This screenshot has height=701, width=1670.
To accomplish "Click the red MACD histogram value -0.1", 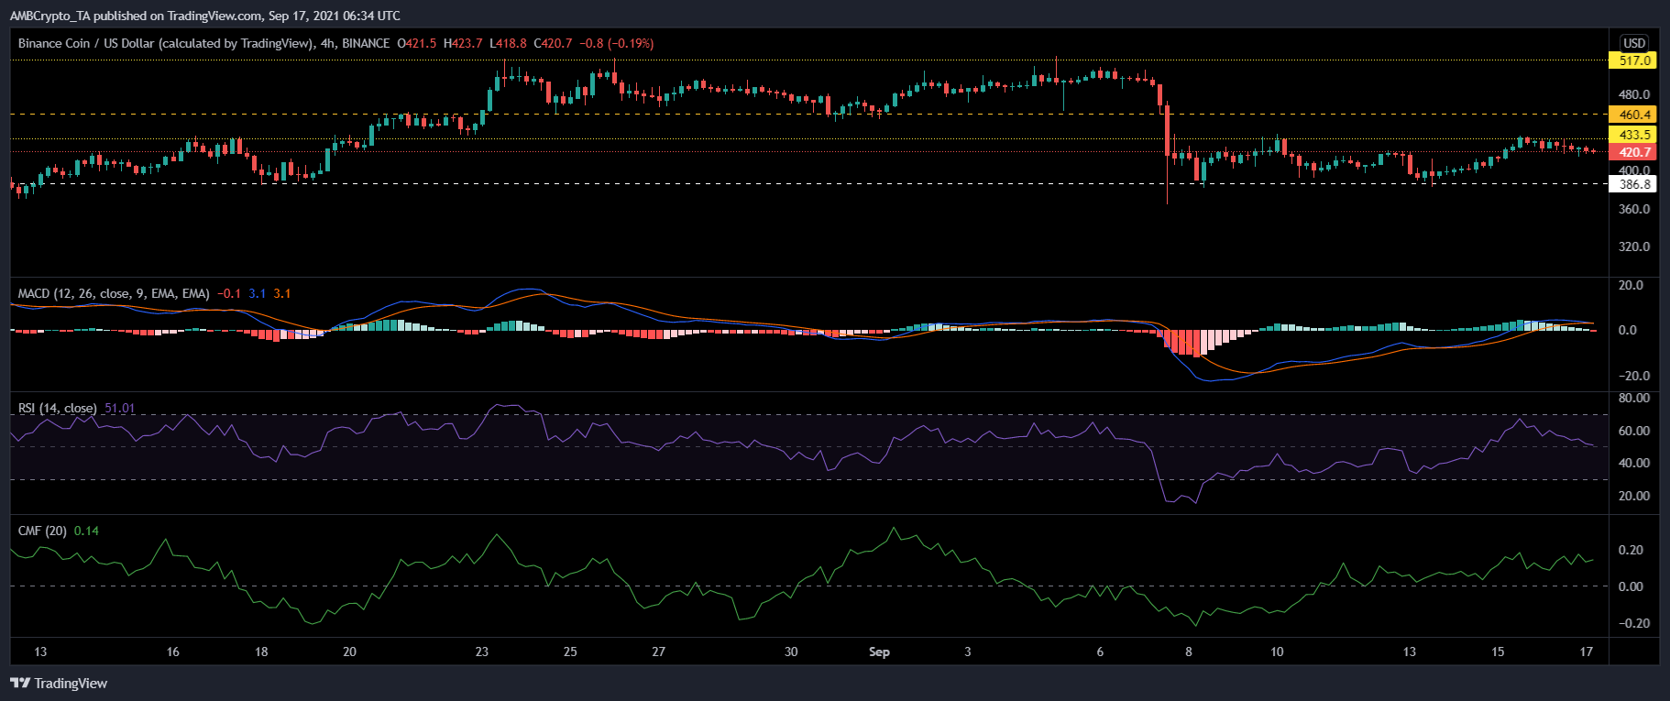I will click(x=229, y=293).
